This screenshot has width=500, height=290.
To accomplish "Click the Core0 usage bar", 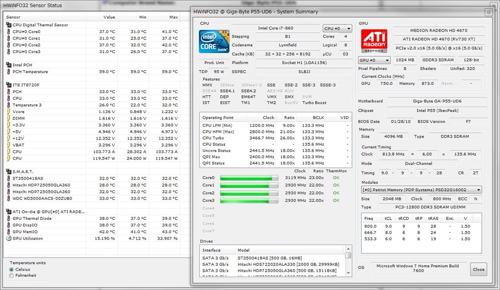I will (x=249, y=178).
